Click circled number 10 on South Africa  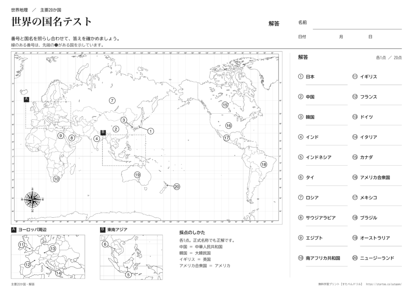coord(56,179)
